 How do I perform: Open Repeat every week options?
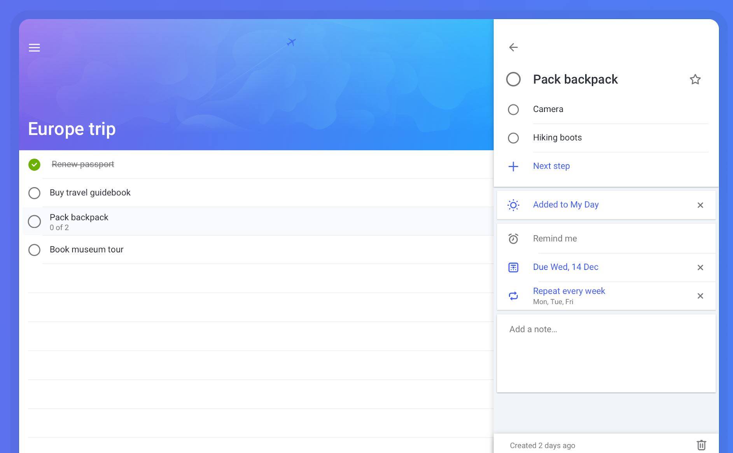point(569,291)
